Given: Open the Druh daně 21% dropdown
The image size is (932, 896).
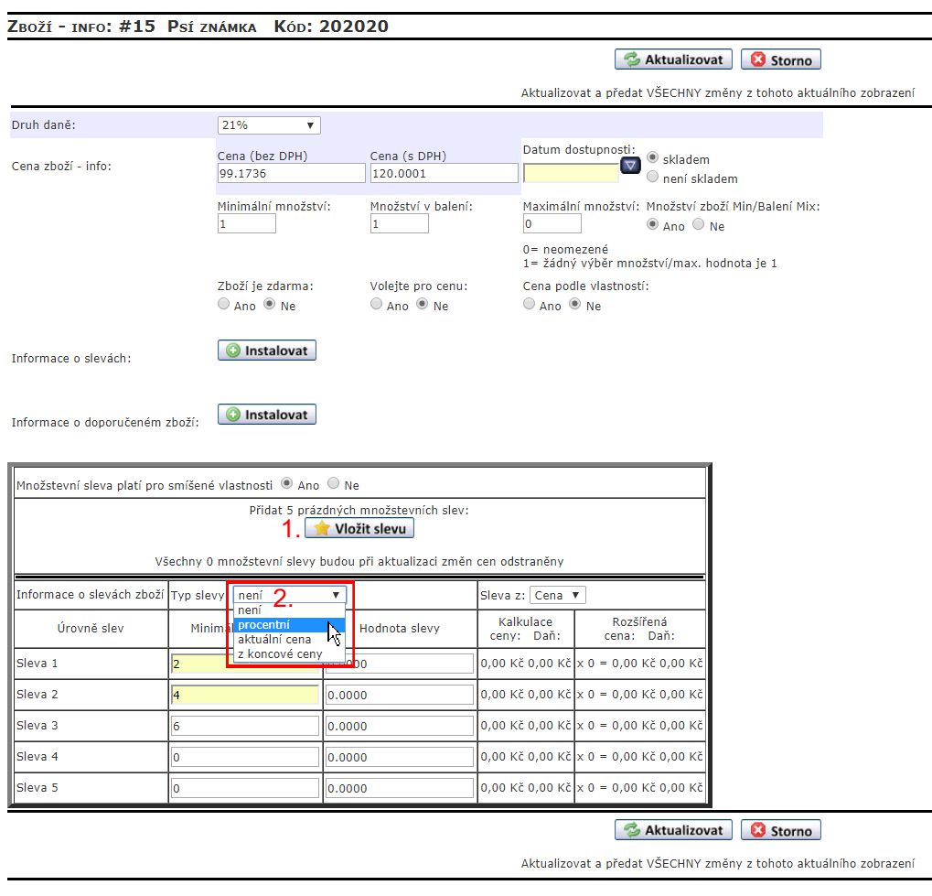Looking at the screenshot, I should coord(269,125).
